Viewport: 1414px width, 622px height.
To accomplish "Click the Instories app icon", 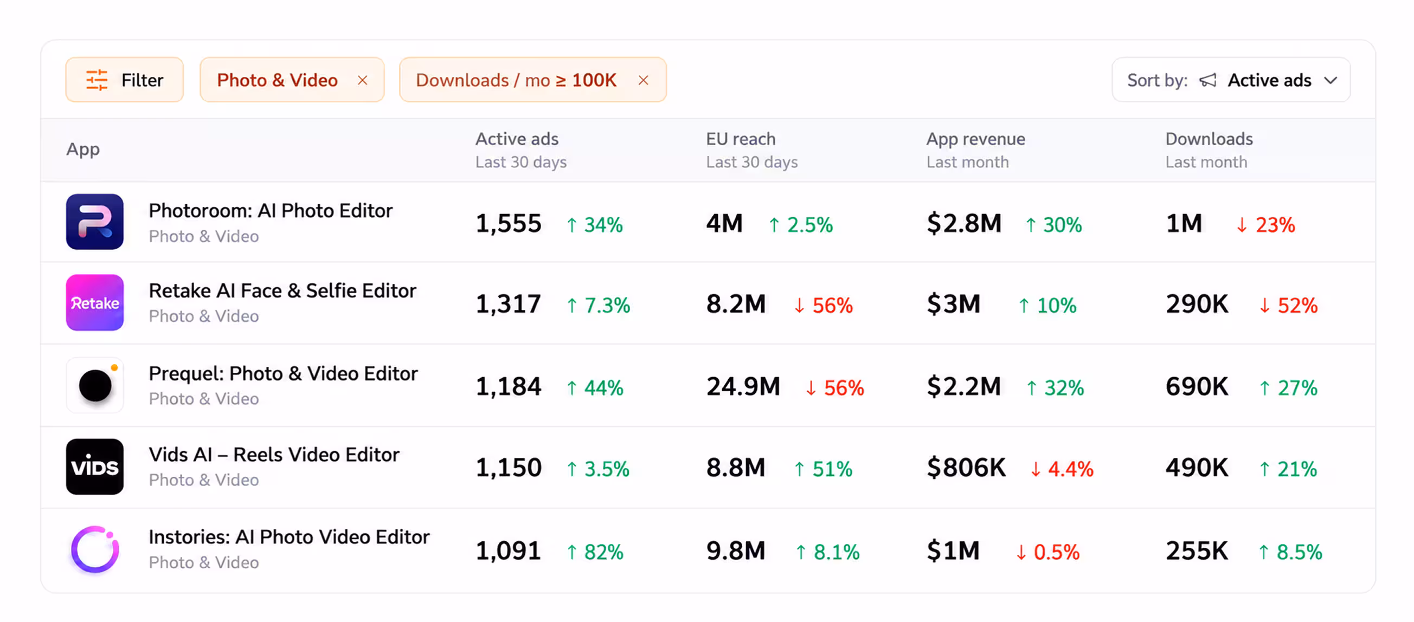I will pyautogui.click(x=95, y=549).
